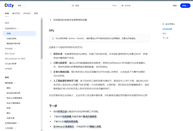
Task: Open 添加新的提供商 sidebar page
Action: [x=13, y=93]
